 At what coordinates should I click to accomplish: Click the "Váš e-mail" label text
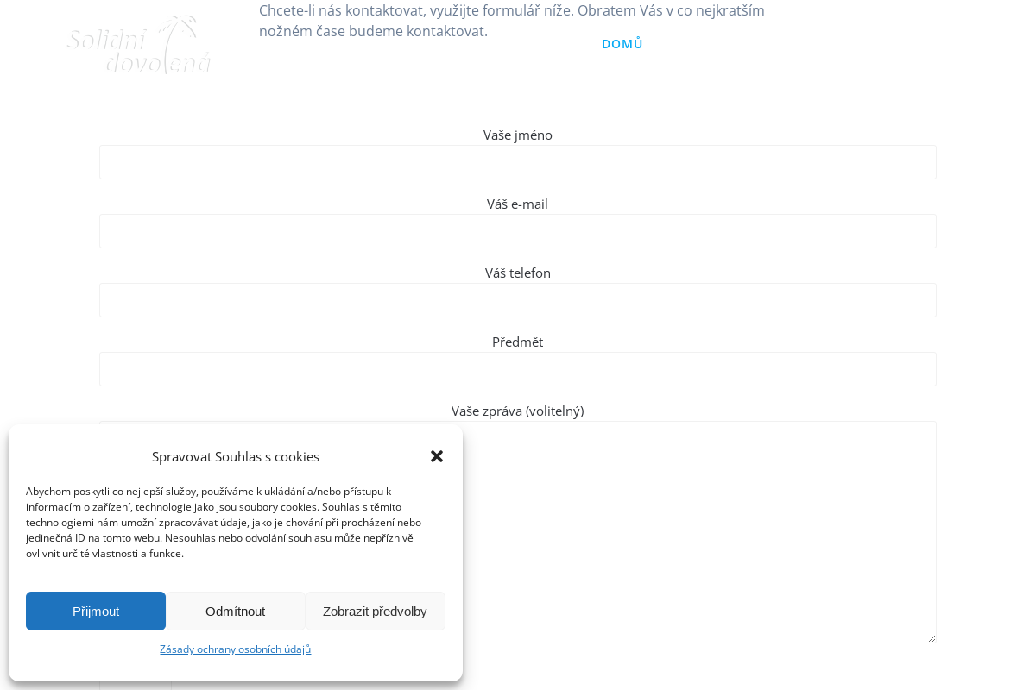coord(518,204)
